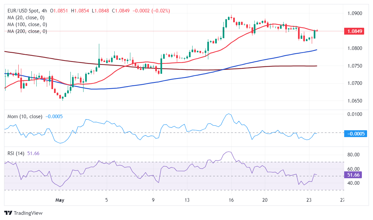Screen dimensions: 373x220
Task: Select date 9 on the time axis
Action: coord(153,199)
